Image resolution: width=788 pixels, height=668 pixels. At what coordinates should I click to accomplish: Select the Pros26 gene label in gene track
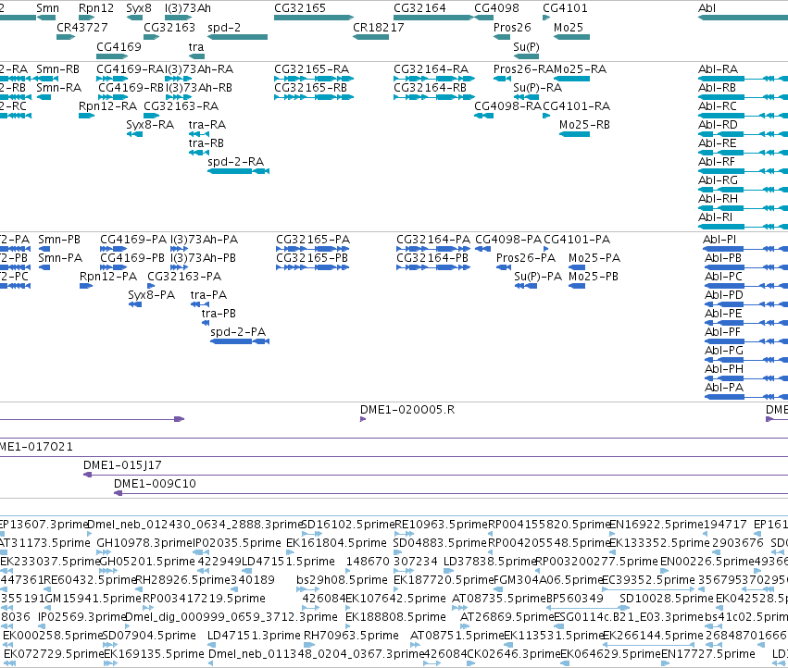pyautogui.click(x=512, y=27)
